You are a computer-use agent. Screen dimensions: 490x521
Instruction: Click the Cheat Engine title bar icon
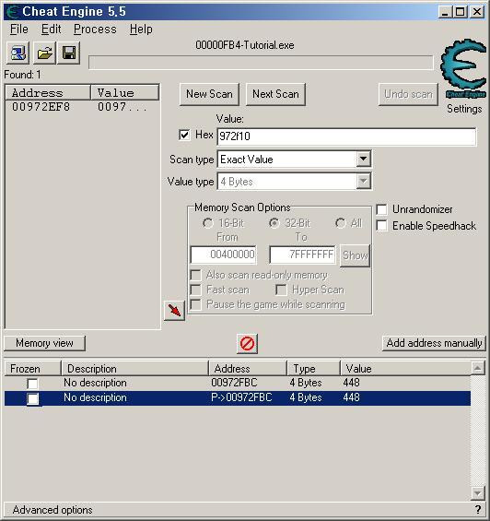12,12
